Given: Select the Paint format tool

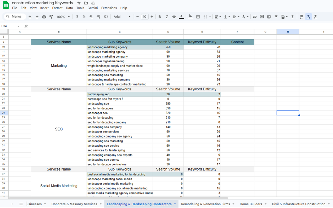Looking at the screenshot, I should point(51,17).
